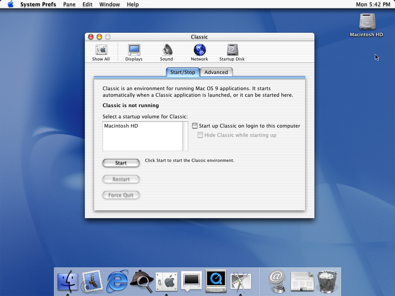The height and width of the screenshot is (296, 395).
Task: Toggle Hide Classic while starting up checkbox
Action: (x=200, y=135)
